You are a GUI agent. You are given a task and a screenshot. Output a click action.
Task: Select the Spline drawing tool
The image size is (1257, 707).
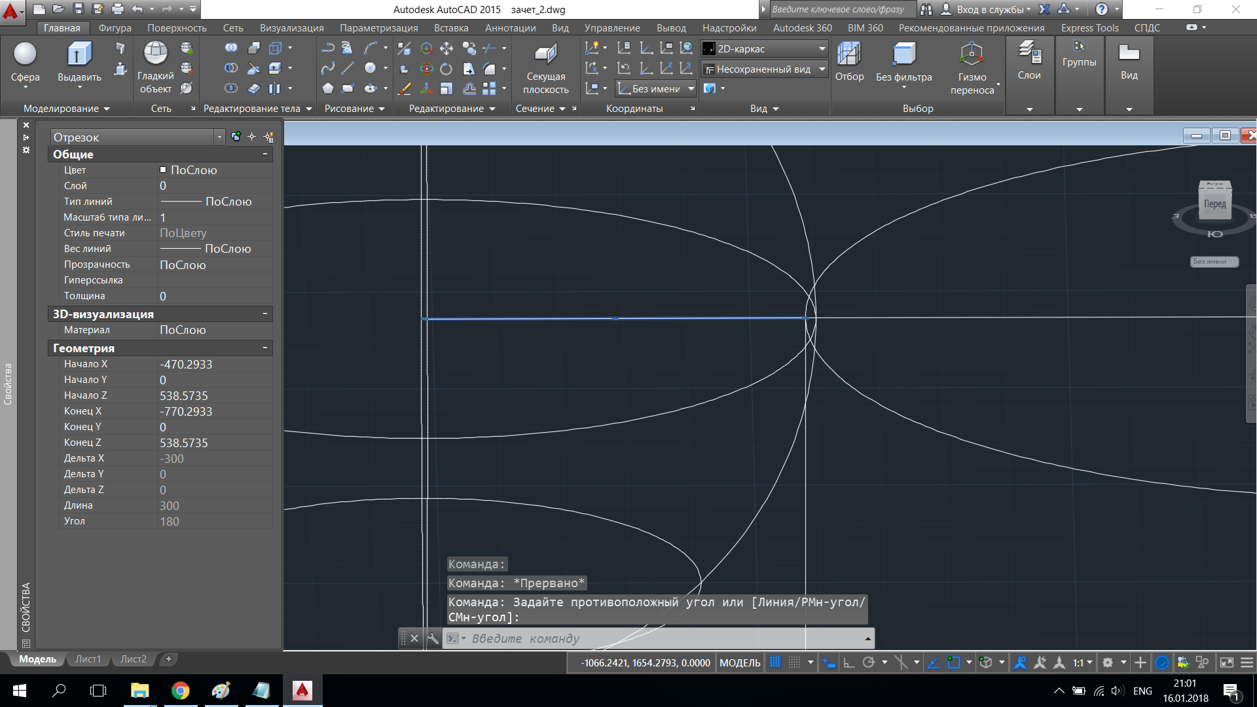328,68
